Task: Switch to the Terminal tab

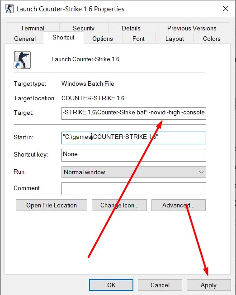Action: pyautogui.click(x=33, y=28)
